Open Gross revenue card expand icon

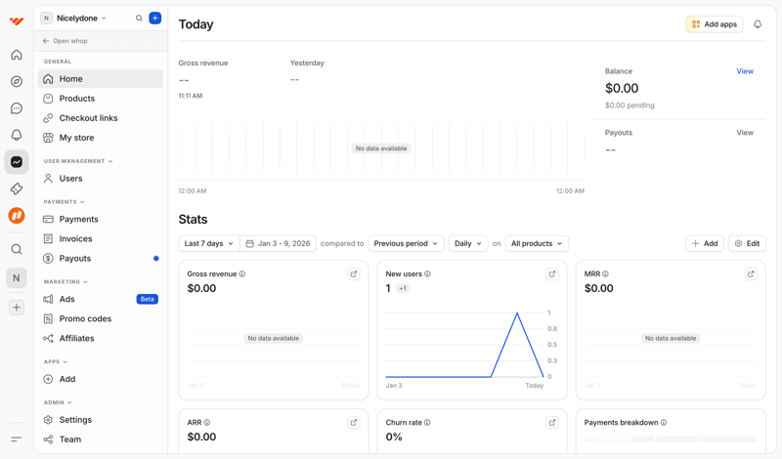354,274
